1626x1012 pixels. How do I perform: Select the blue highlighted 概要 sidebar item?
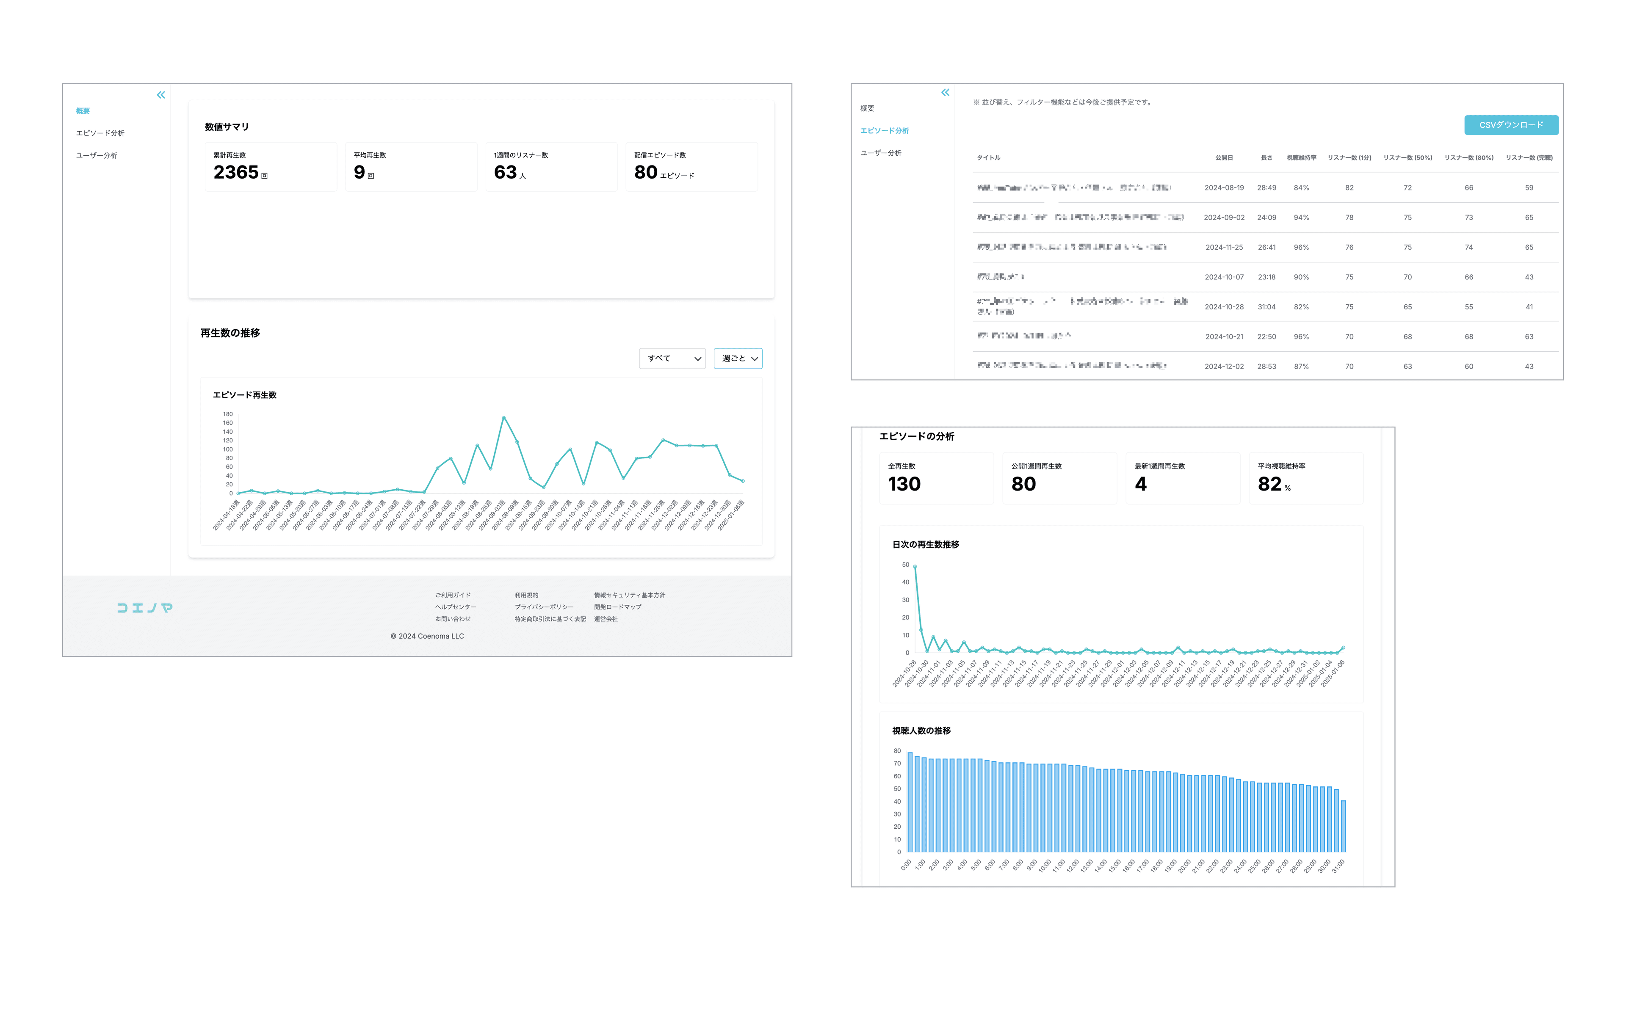82,111
